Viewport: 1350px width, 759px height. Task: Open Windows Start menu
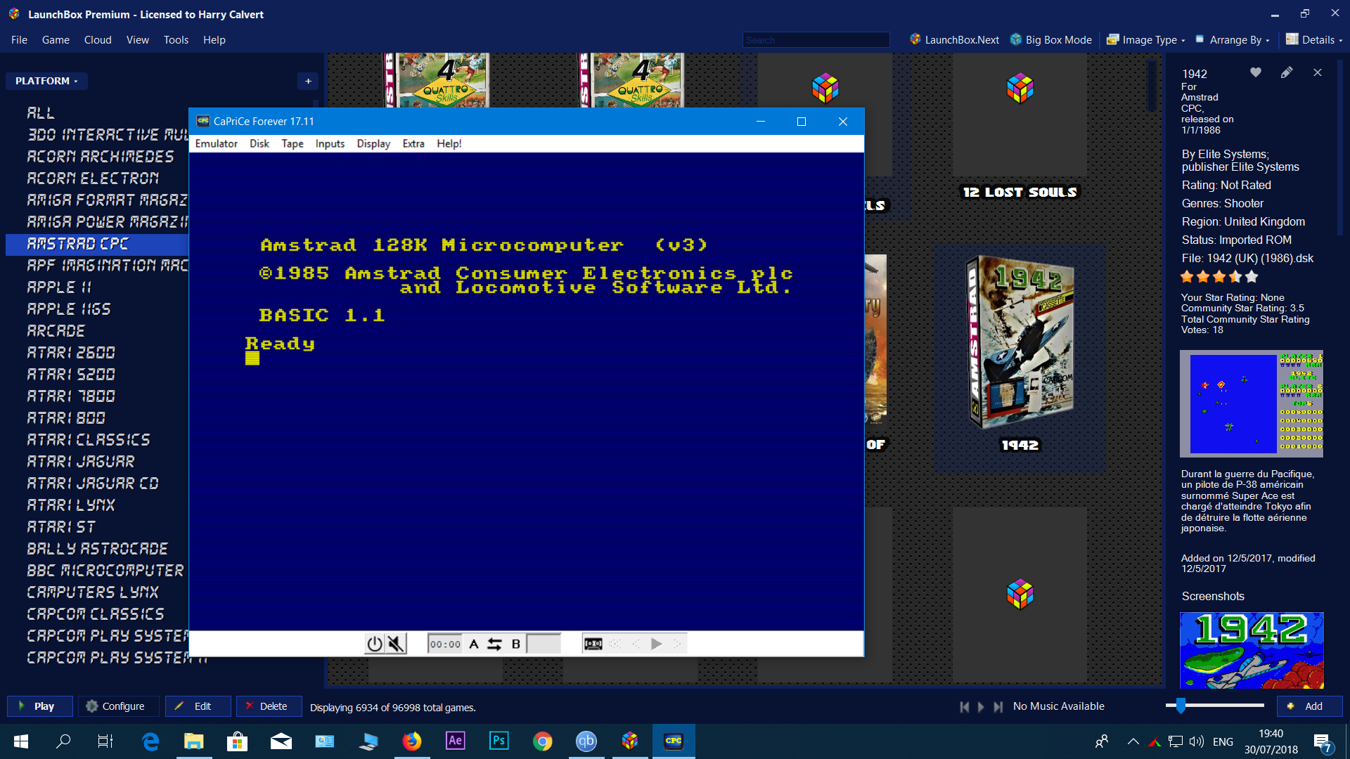[x=21, y=741]
